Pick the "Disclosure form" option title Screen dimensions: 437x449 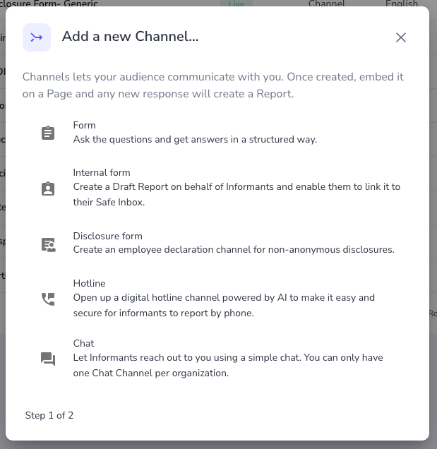tap(107, 236)
